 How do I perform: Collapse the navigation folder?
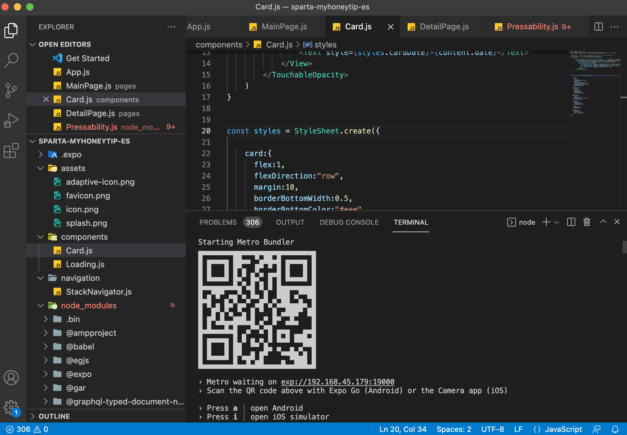pyautogui.click(x=41, y=278)
